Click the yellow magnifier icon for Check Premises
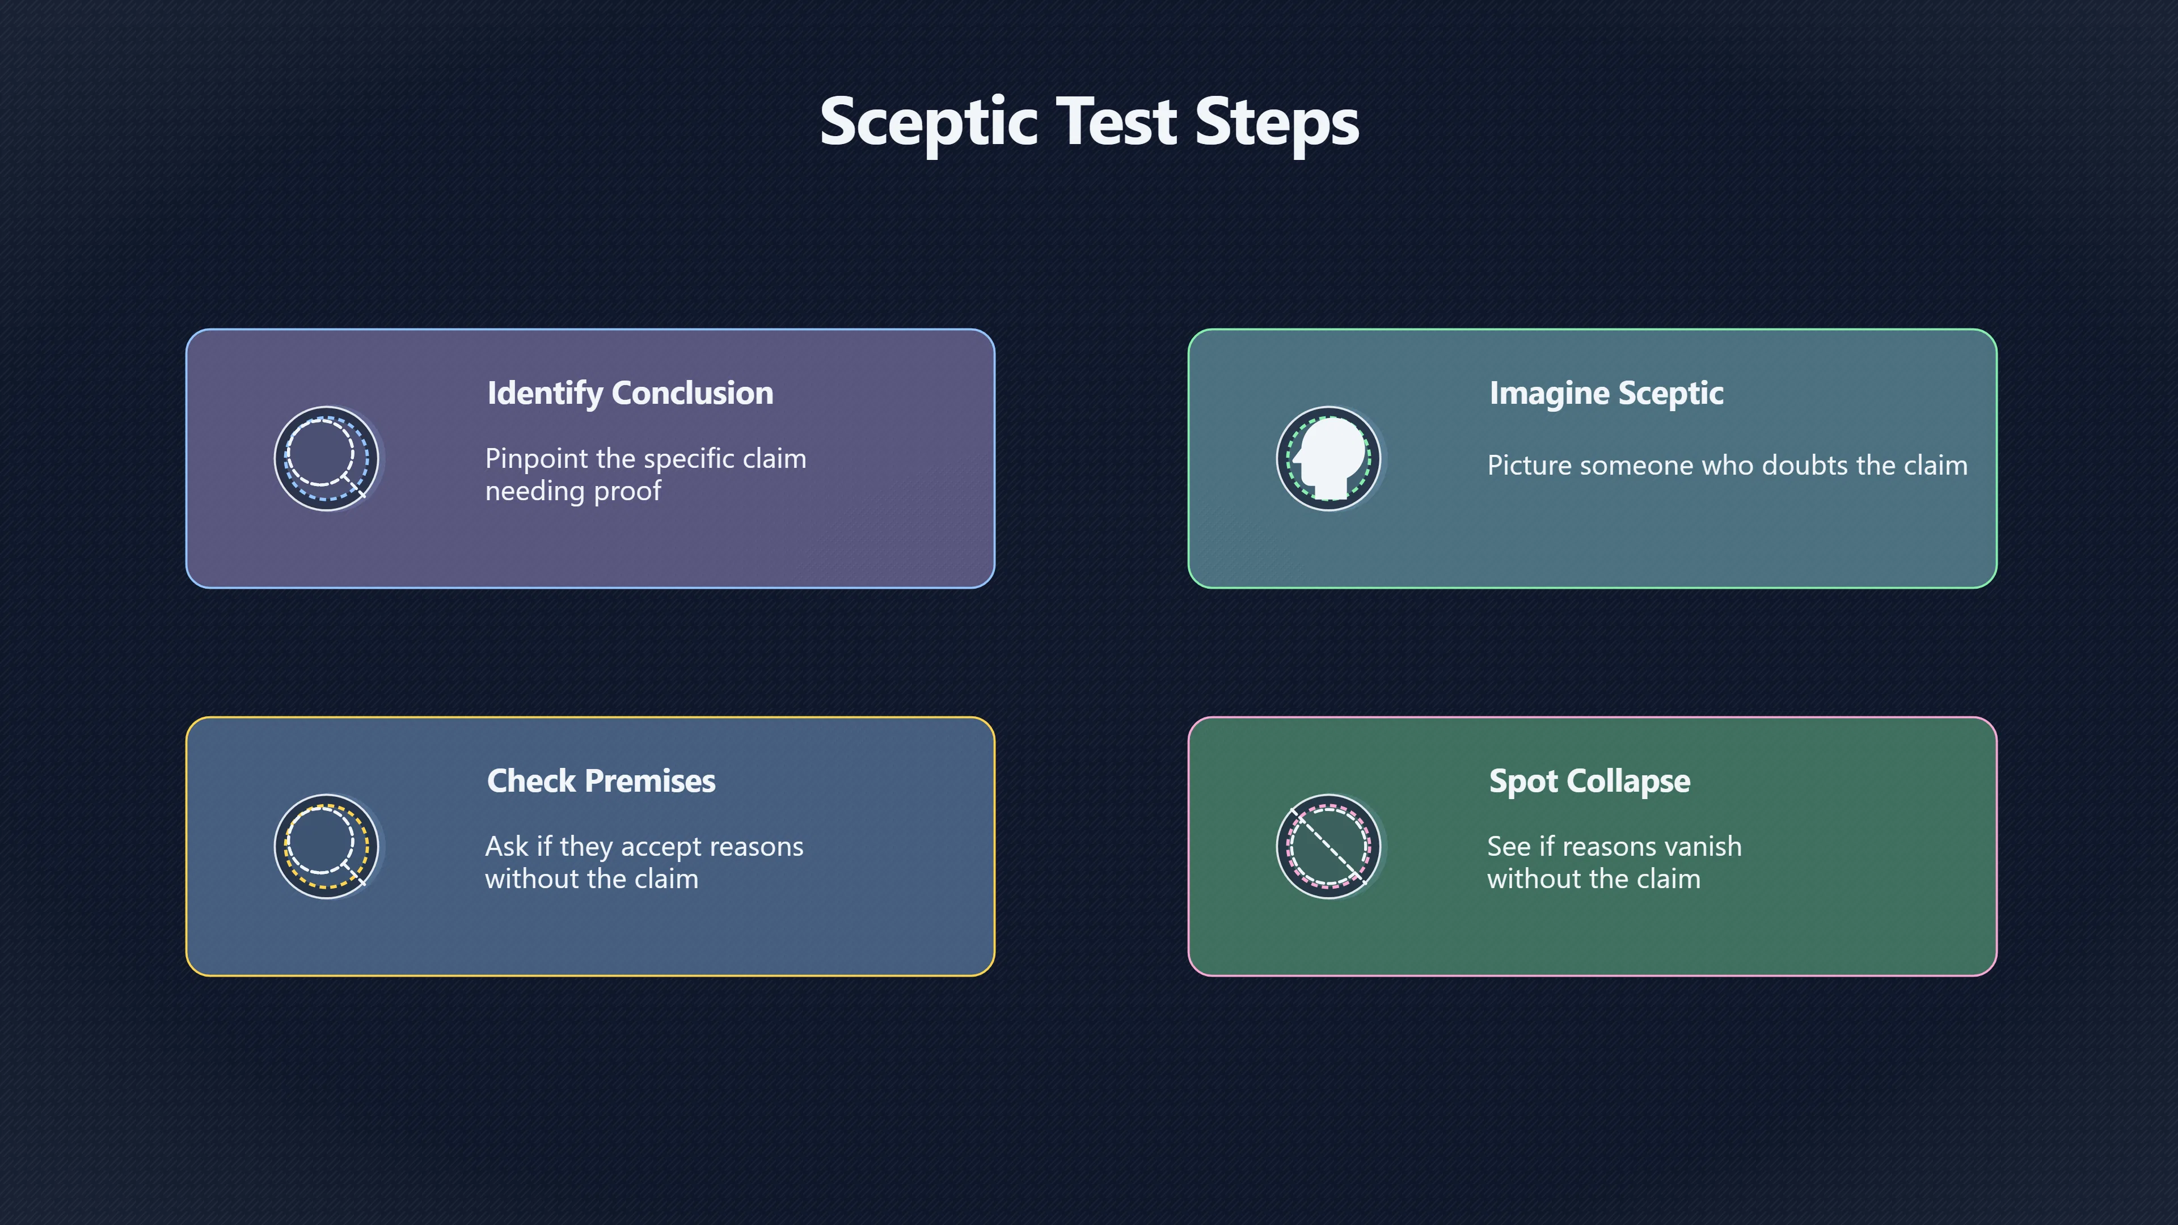2178x1225 pixels. [326, 846]
